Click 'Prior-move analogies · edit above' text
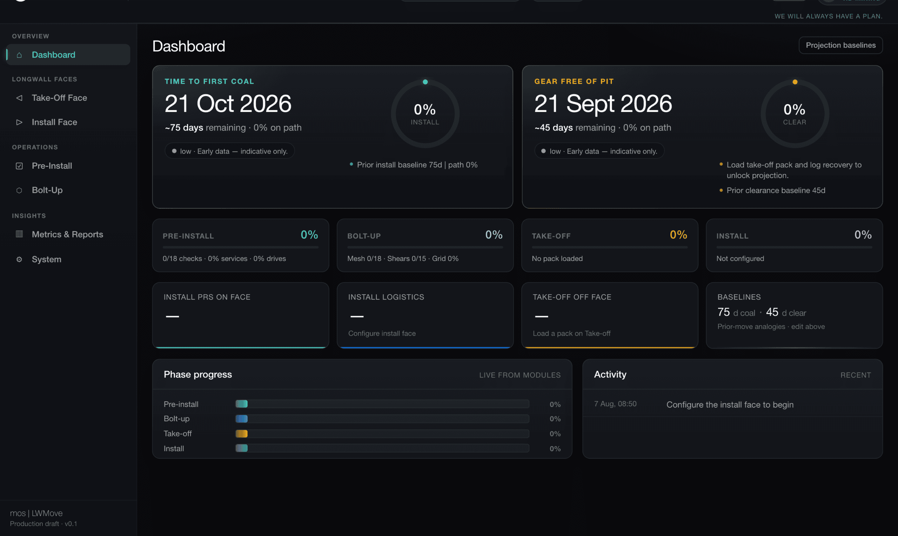898x536 pixels. [771, 327]
